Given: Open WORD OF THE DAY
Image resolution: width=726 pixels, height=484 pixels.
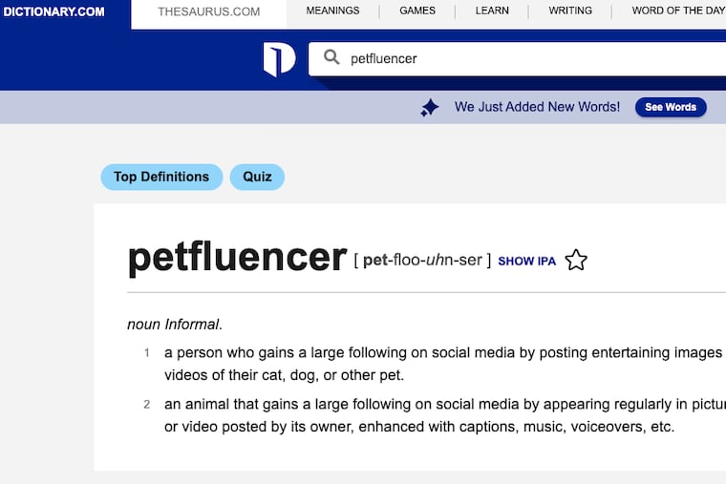Looking at the screenshot, I should (x=678, y=11).
